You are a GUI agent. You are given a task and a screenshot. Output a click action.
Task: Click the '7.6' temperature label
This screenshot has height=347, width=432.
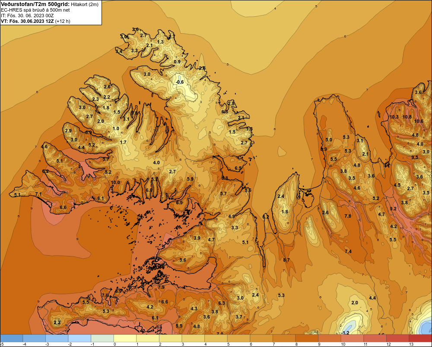[105, 295]
